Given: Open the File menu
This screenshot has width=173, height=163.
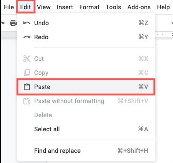Looking at the screenshot, I should pos(9,7).
